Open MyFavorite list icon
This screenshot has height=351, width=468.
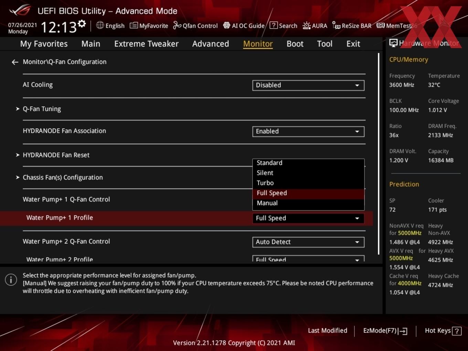click(134, 25)
